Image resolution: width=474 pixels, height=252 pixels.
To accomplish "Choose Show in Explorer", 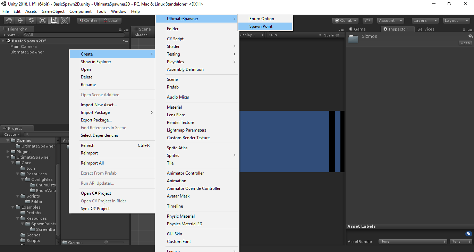I will click(x=112, y=62).
